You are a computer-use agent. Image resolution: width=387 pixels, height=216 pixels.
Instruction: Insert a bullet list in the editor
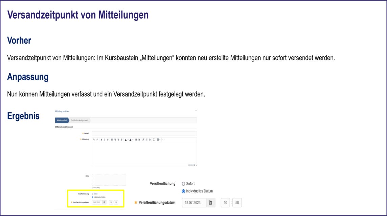pos(136,140)
